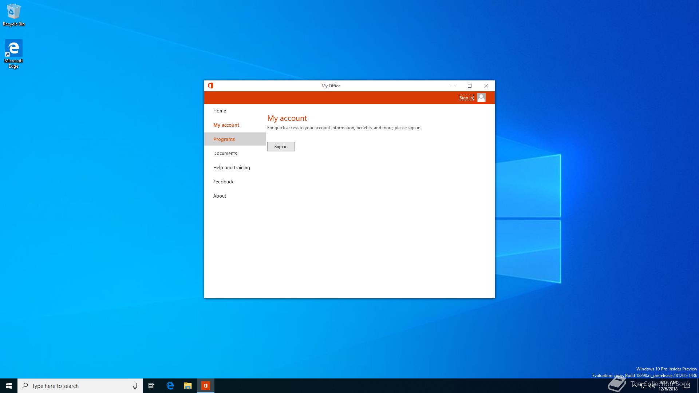The image size is (699, 393).
Task: Click the Type here to search box
Action: pyautogui.click(x=76, y=386)
